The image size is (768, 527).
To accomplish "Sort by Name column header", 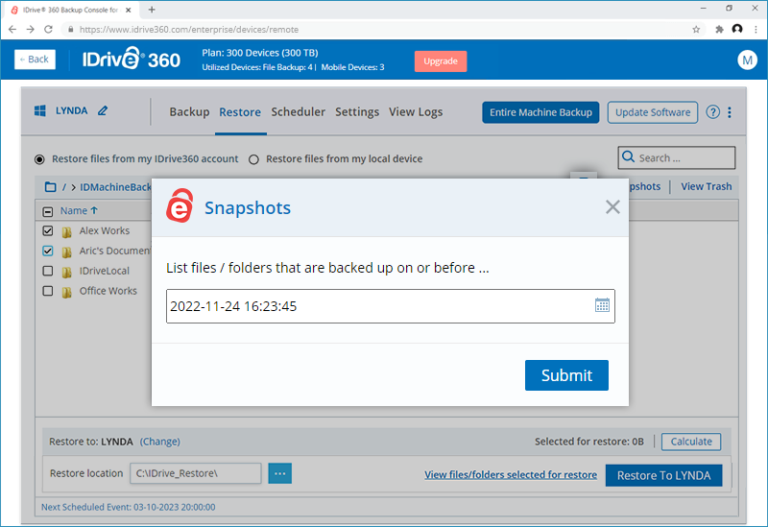I will pos(79,210).
